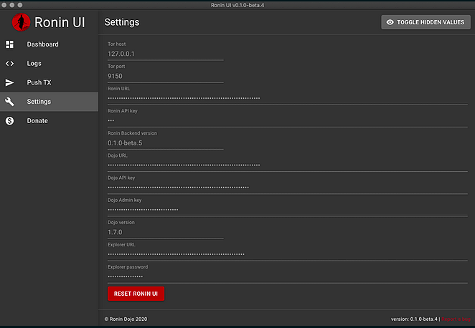Click the Explorer password label
475x328 pixels.
coord(128,267)
